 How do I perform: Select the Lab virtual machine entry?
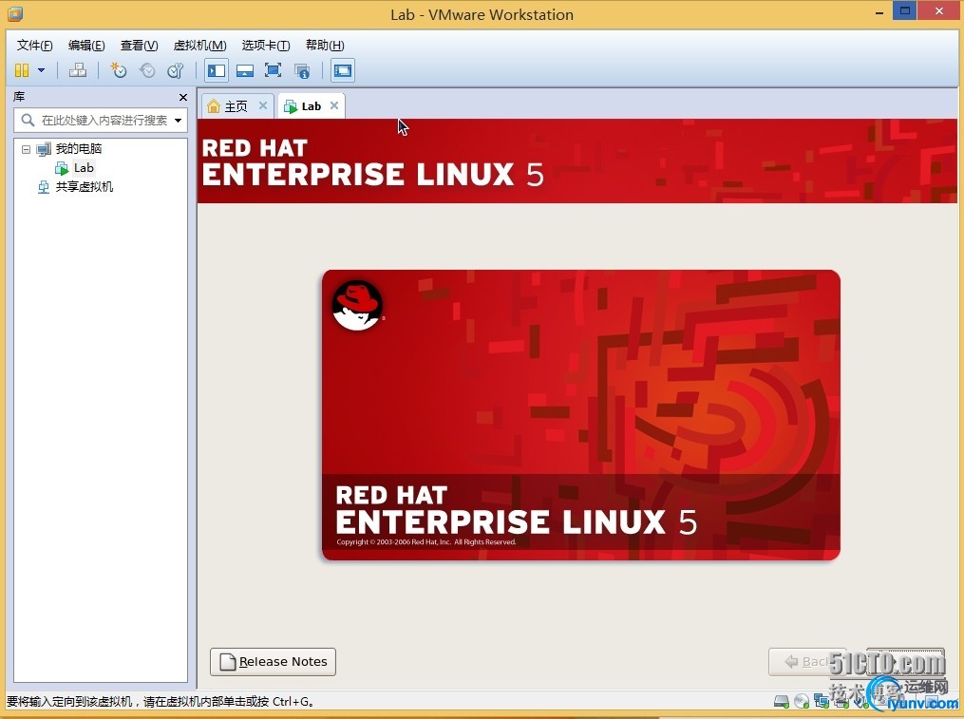click(84, 168)
